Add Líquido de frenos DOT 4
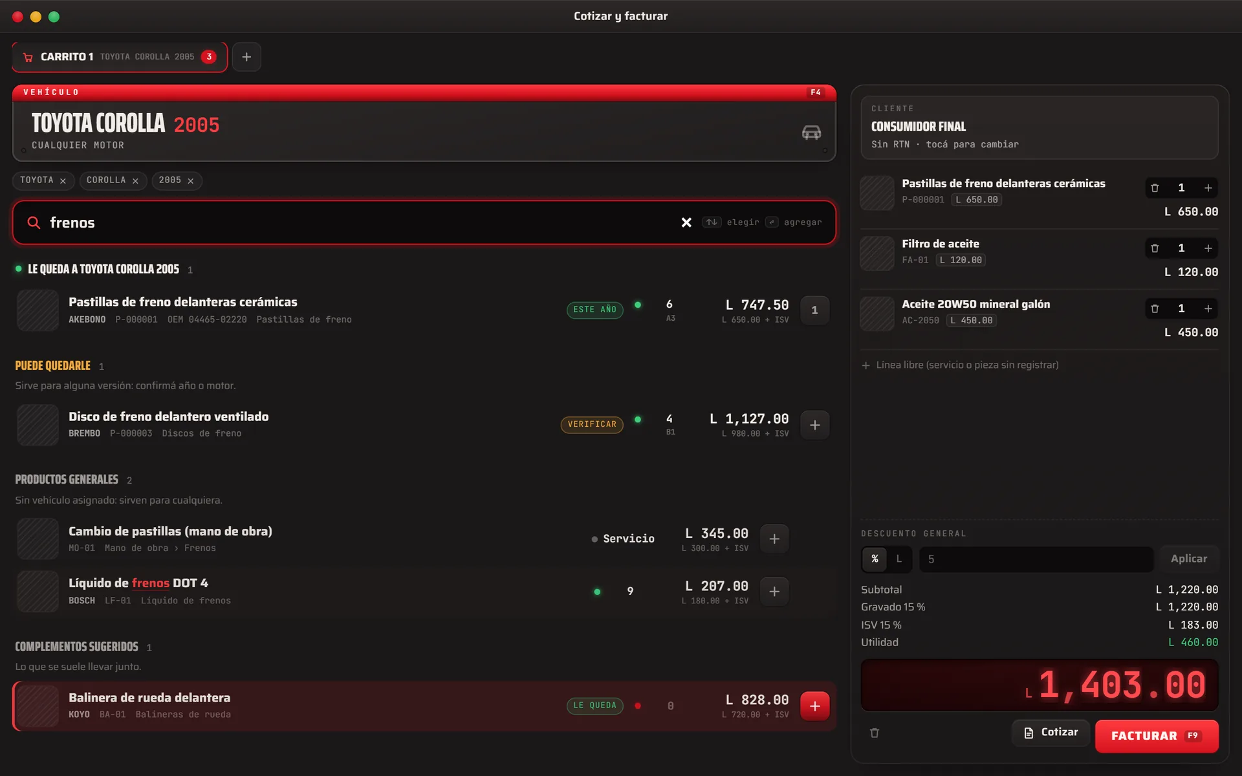1242x776 pixels. 774,591
